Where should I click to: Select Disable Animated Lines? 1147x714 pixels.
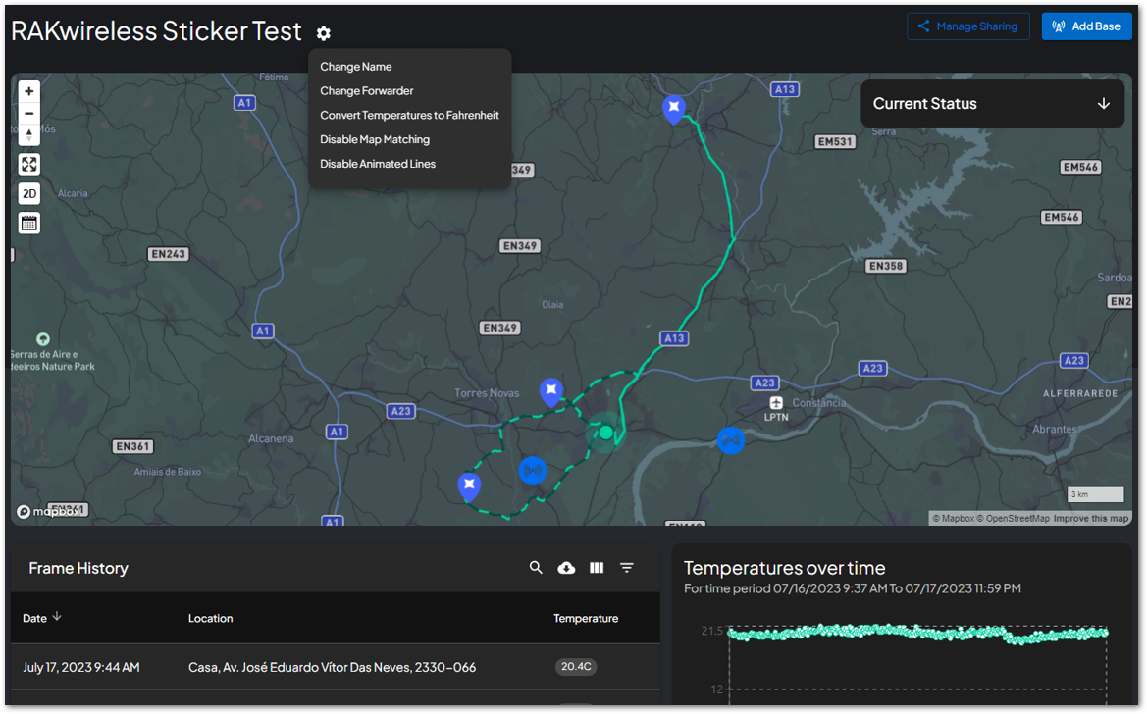(x=378, y=164)
